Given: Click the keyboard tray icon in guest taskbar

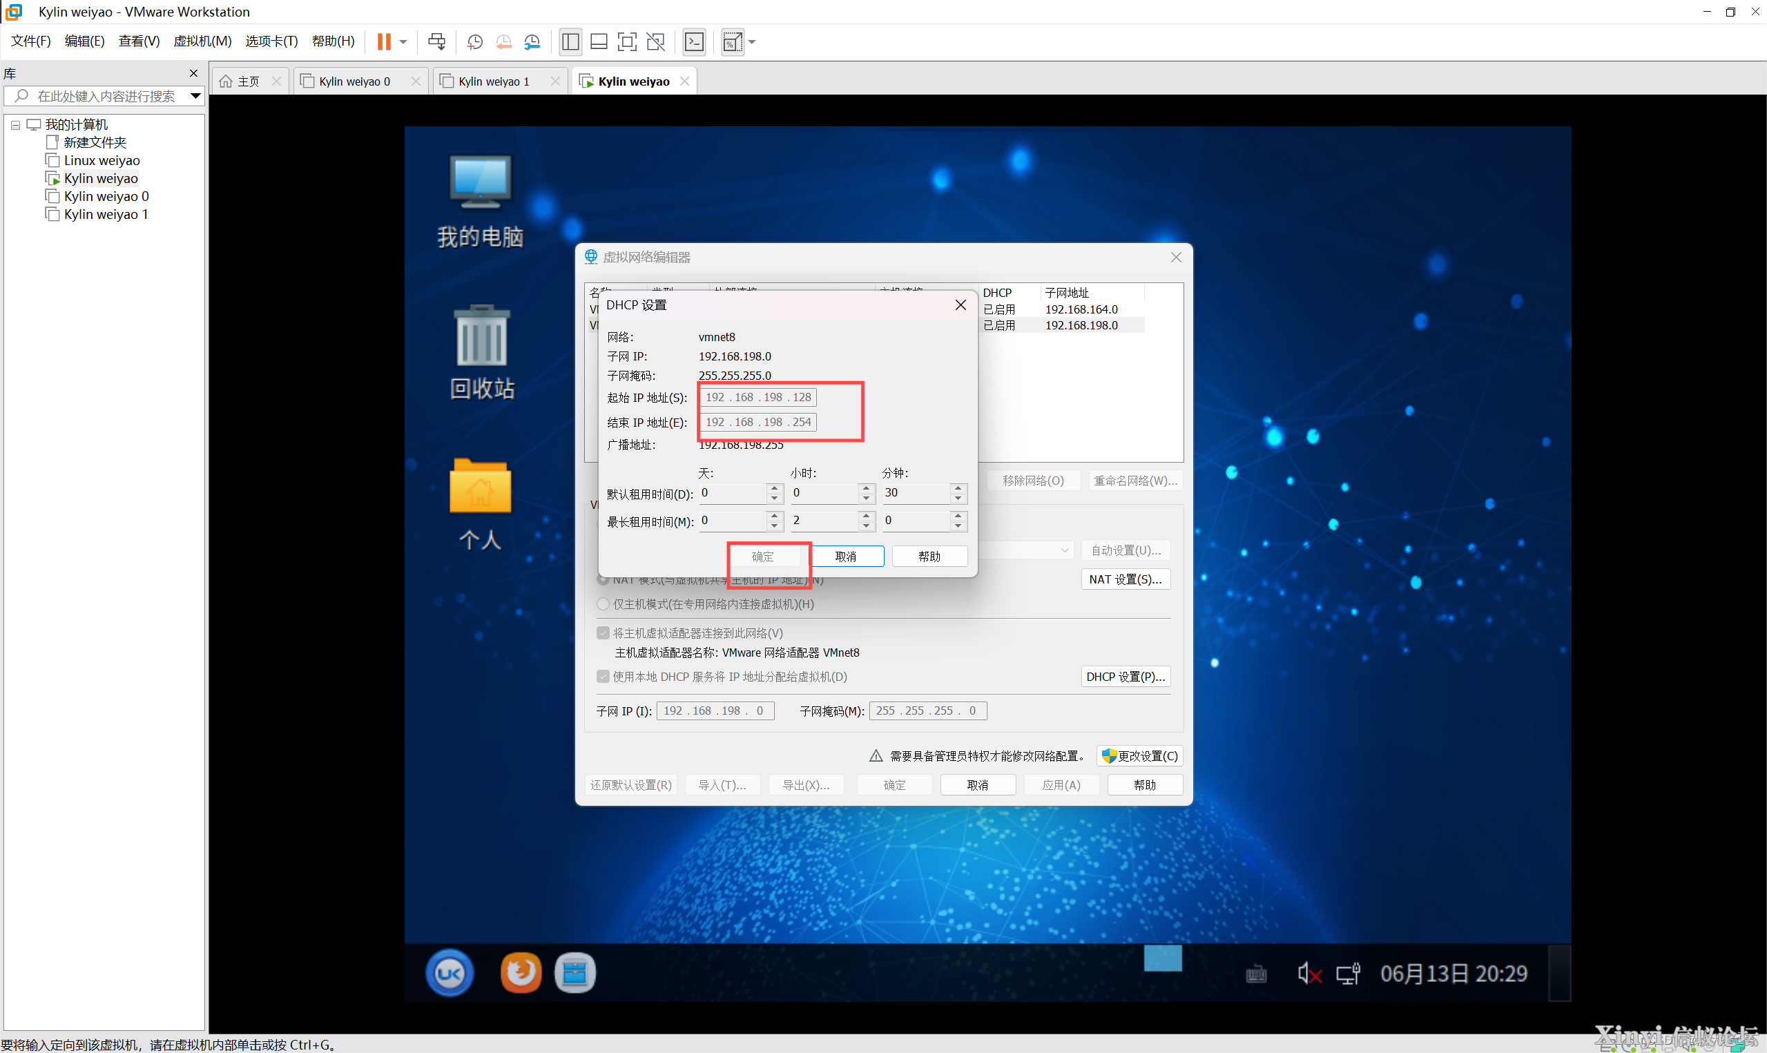Looking at the screenshot, I should tap(1256, 974).
